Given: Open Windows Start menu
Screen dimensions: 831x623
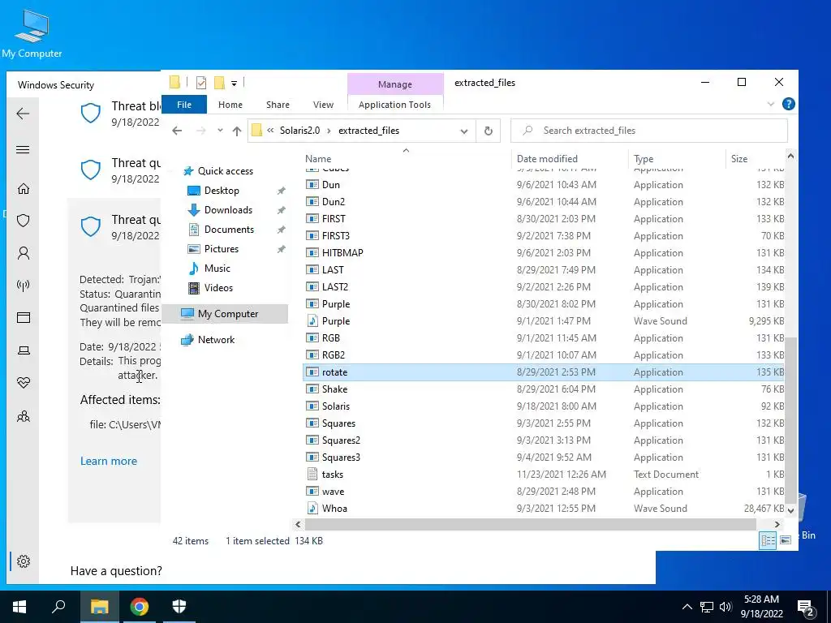Looking at the screenshot, I should pos(19,607).
